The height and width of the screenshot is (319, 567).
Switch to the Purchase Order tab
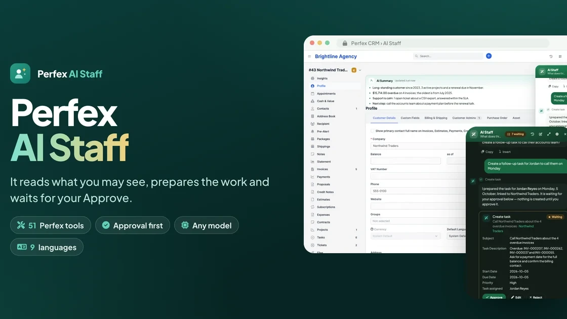coord(497,118)
